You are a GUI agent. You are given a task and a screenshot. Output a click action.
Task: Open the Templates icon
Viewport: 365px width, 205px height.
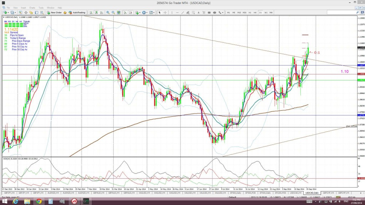(151, 12)
